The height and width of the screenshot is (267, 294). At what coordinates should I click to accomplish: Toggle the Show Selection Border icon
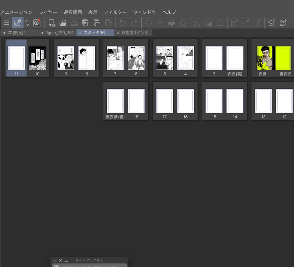[x=220, y=23]
